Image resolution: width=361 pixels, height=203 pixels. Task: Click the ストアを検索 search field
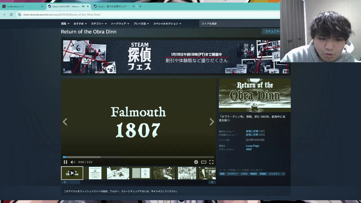coord(240,24)
